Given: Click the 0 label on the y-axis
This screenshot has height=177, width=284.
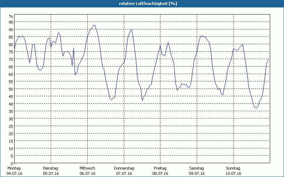Looking at the screenshot, I should point(12,163).
